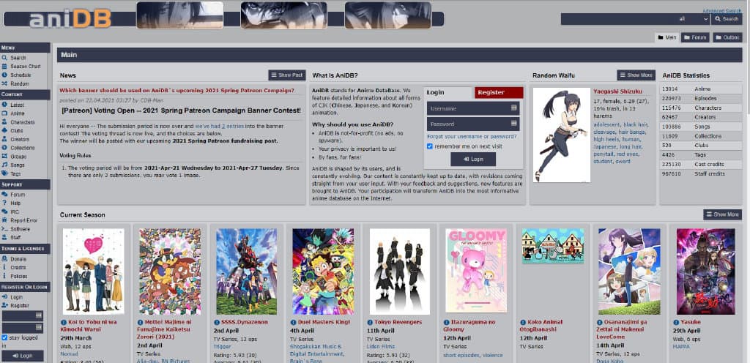The height and width of the screenshot is (363, 750).
Task: Open the Help page
Action: coord(16,203)
